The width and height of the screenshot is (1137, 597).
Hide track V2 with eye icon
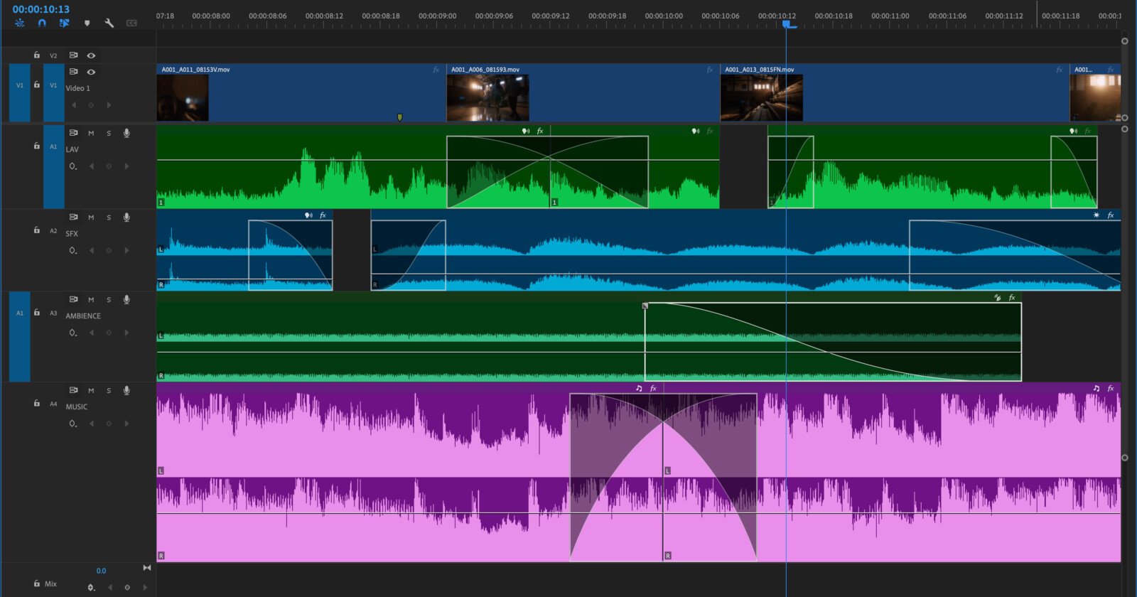tap(91, 55)
